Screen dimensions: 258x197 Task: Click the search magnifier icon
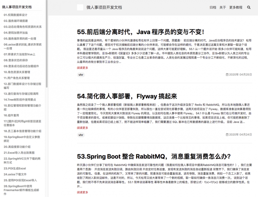[248, 8]
